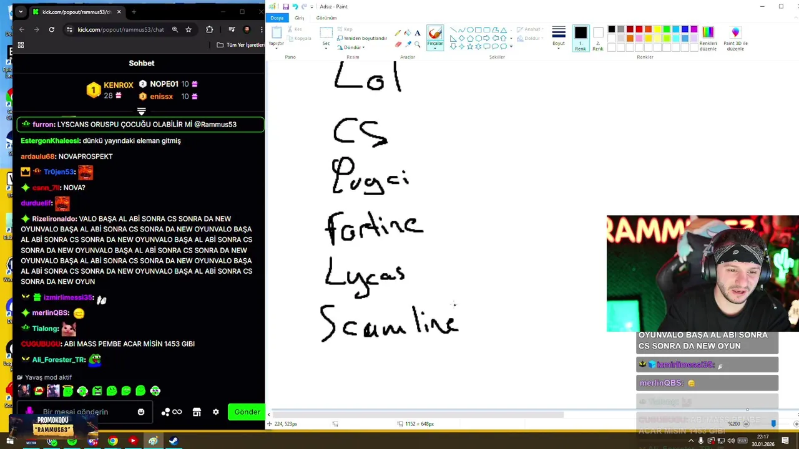Viewport: 799px width, 449px height.
Task: Set 1. Renk as active color
Action: click(x=581, y=39)
